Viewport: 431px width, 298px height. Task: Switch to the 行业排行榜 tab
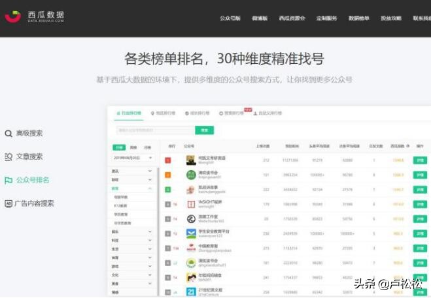point(129,113)
